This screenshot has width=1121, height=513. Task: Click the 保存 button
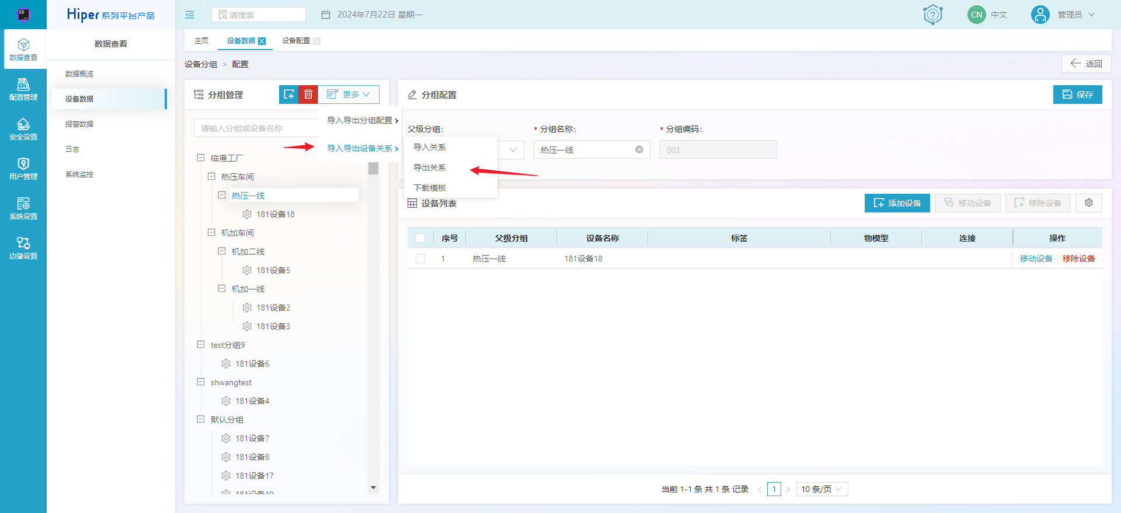(1078, 95)
